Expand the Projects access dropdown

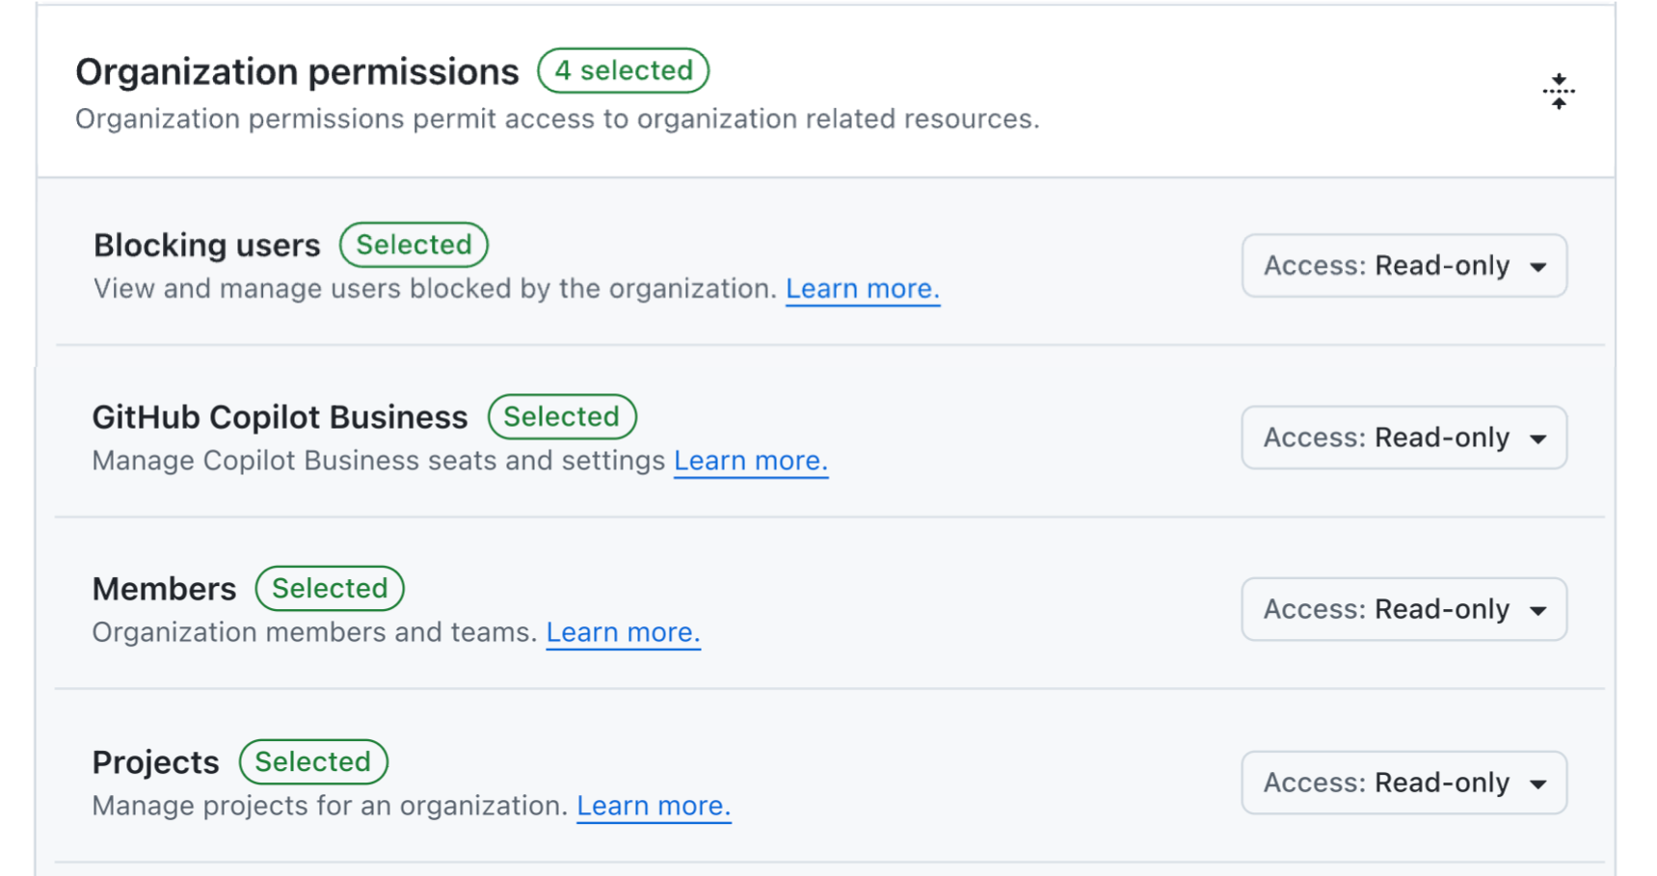pyautogui.click(x=1403, y=783)
